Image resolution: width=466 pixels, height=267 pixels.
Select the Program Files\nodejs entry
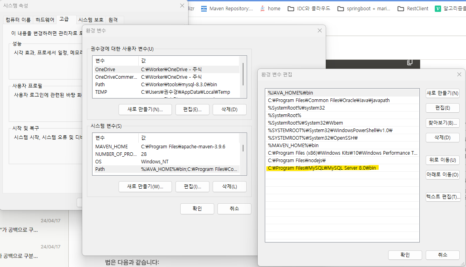(x=342, y=161)
